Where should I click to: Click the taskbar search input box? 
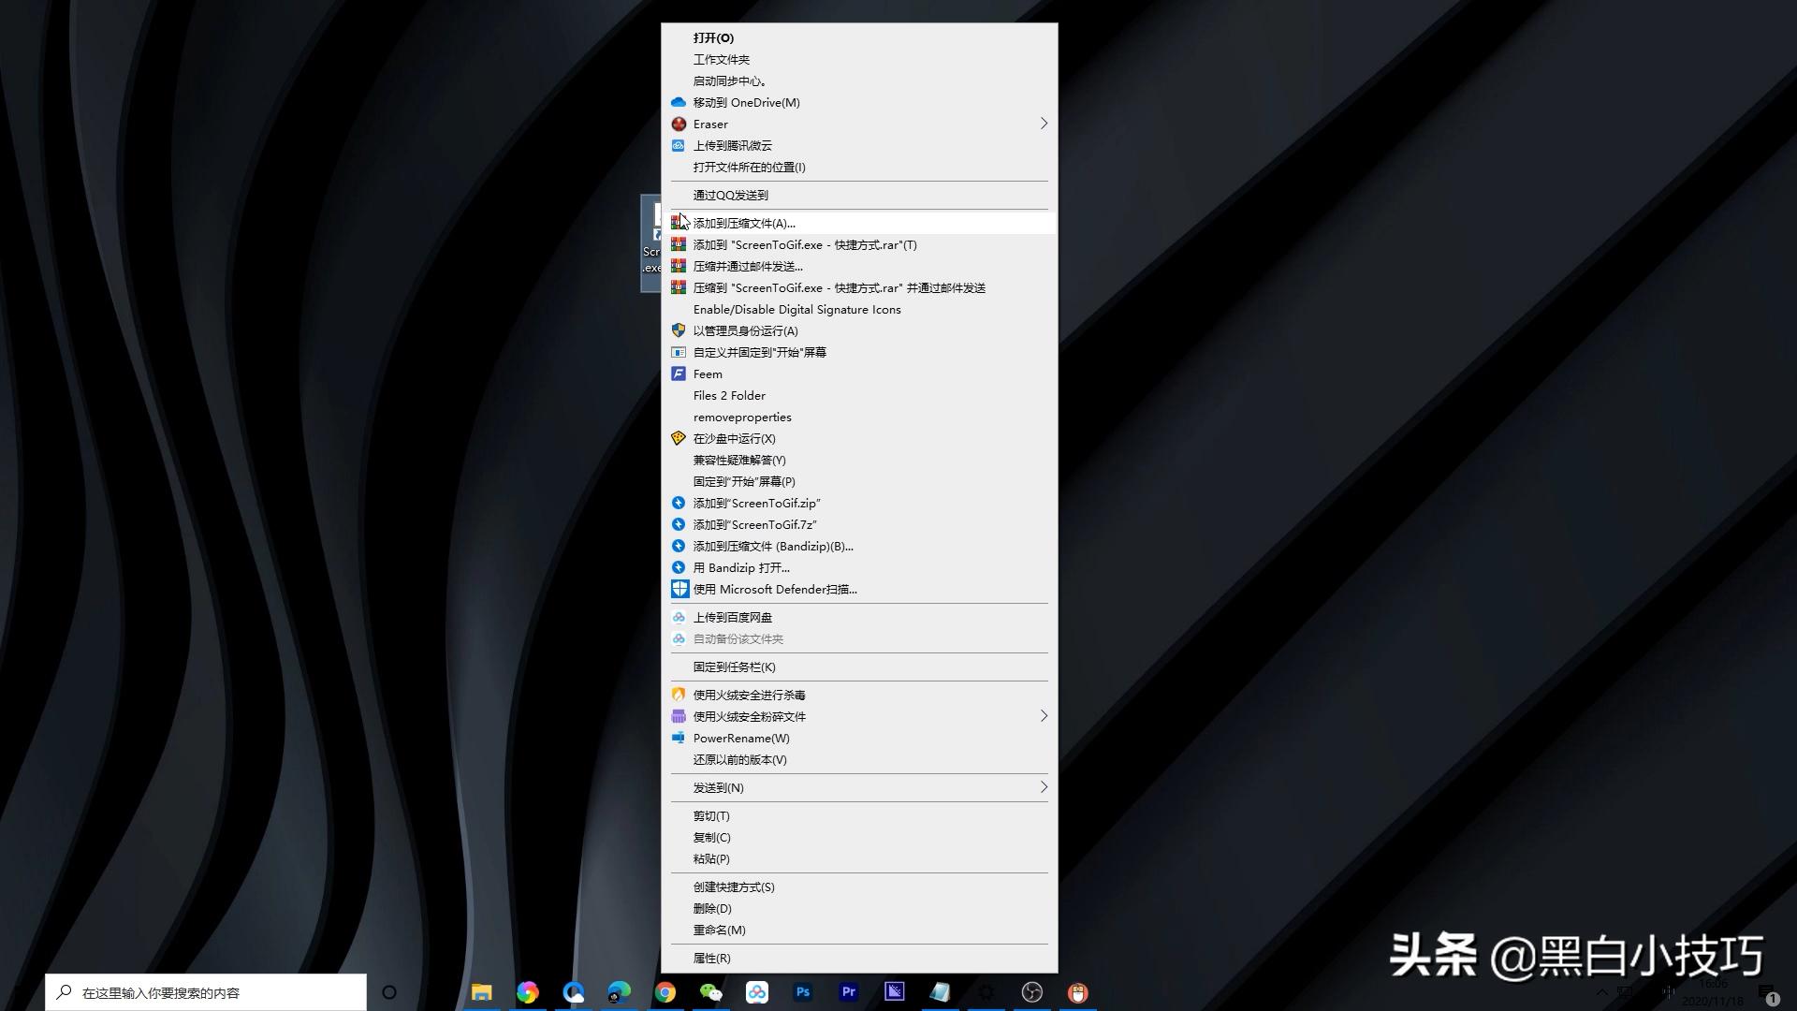tap(206, 992)
